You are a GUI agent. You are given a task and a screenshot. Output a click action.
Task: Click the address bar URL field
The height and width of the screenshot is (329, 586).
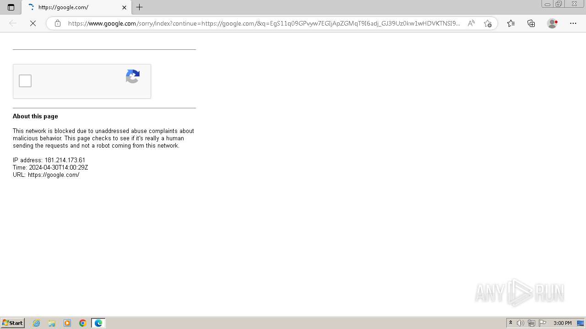tap(264, 23)
